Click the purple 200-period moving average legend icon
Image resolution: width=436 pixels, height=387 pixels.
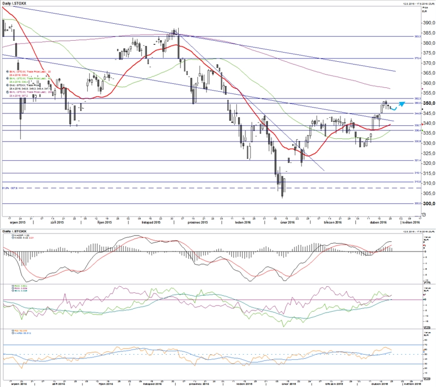(x=7, y=92)
